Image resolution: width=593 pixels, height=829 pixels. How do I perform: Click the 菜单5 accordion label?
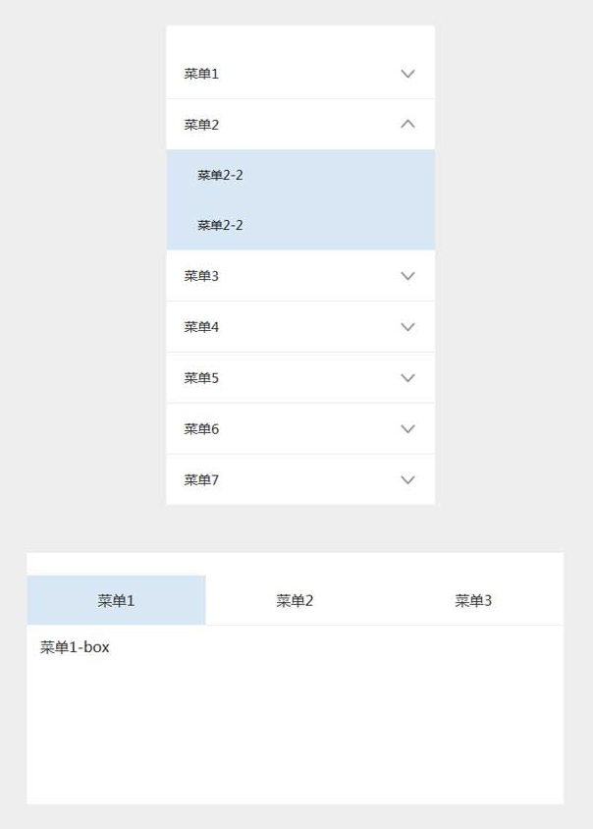(201, 378)
